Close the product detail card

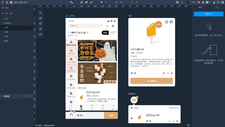171,22
